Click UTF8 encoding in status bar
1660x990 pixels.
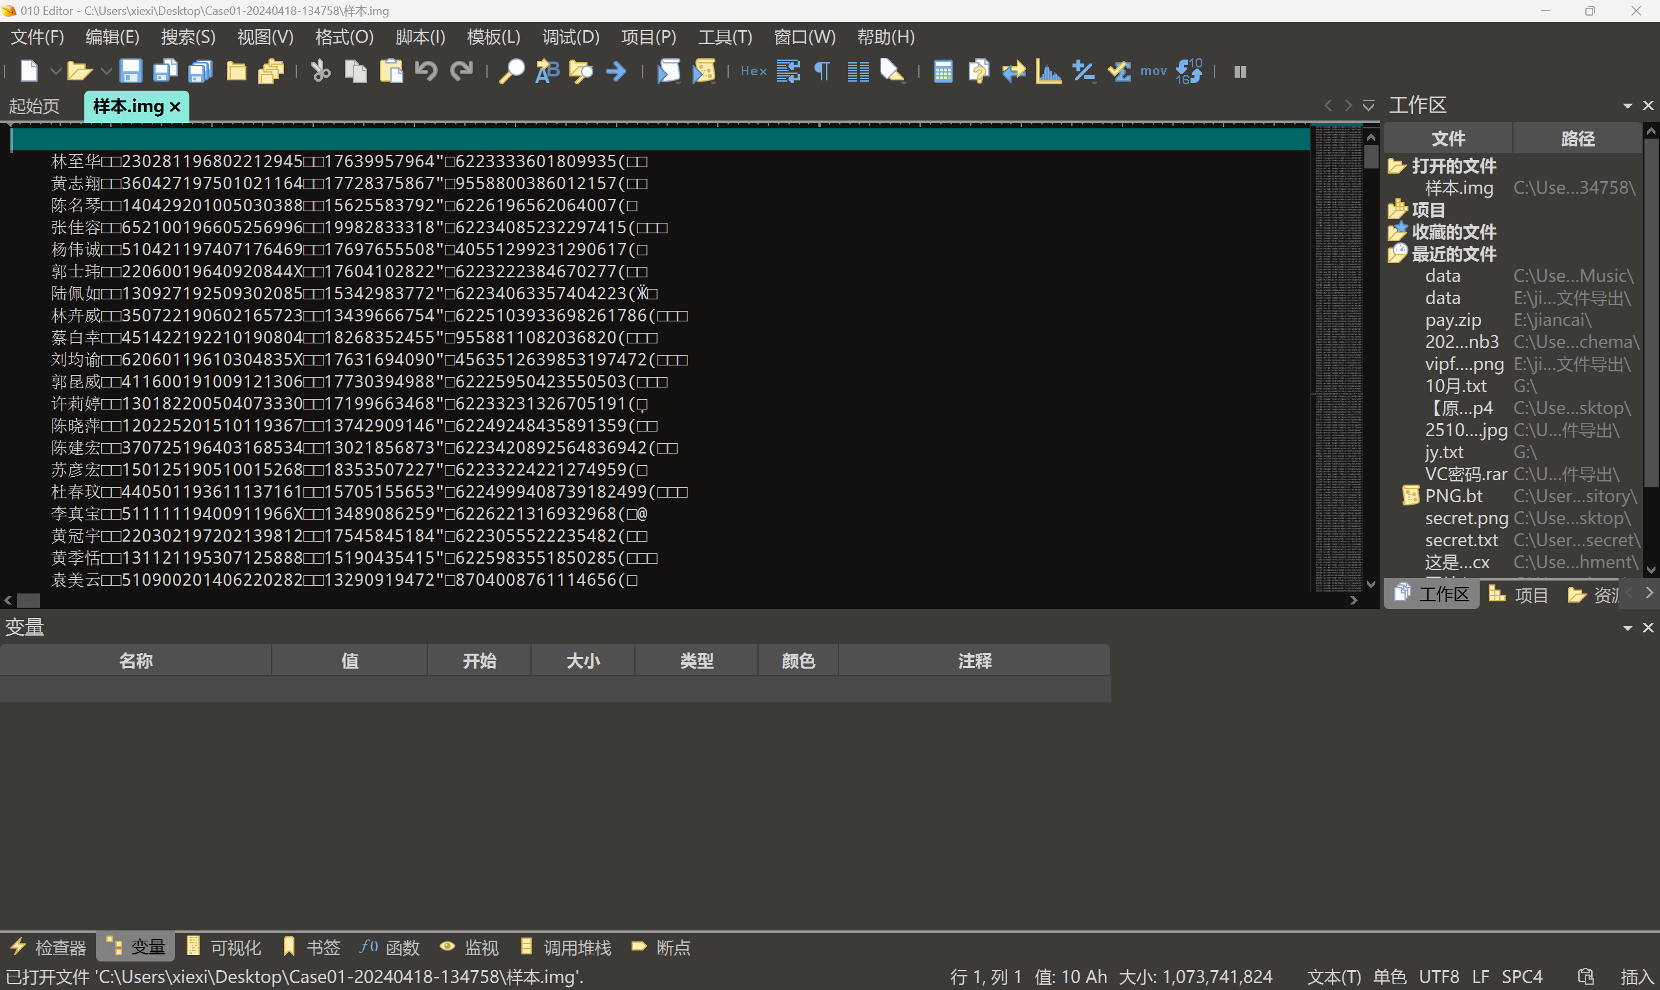(x=1439, y=976)
